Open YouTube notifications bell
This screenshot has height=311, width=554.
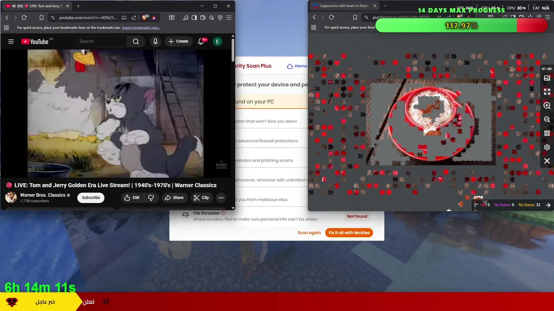[x=201, y=41]
